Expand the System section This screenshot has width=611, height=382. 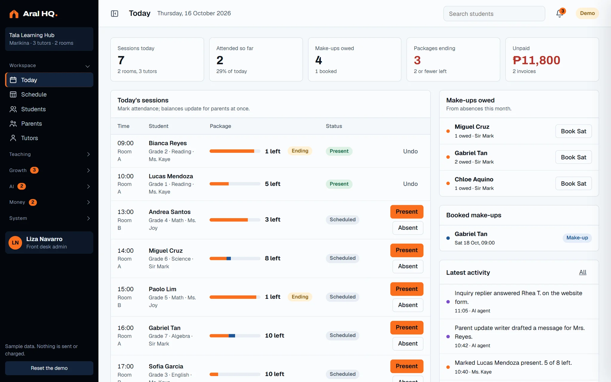coord(49,218)
